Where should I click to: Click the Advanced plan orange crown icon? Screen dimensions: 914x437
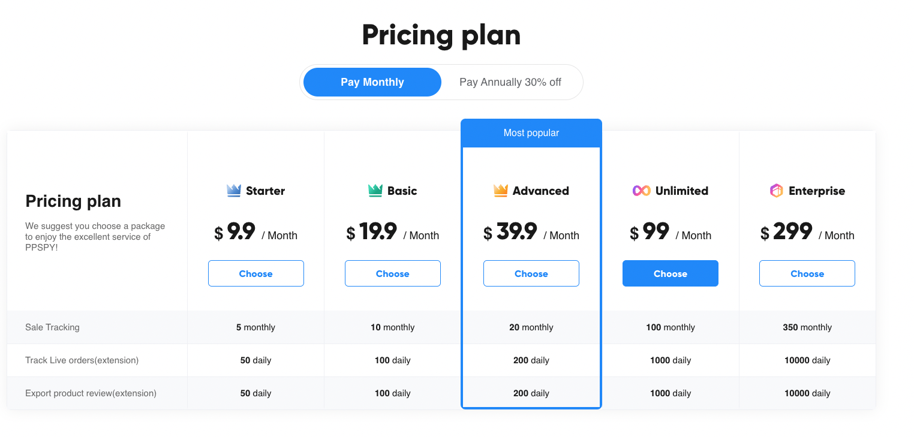click(500, 191)
